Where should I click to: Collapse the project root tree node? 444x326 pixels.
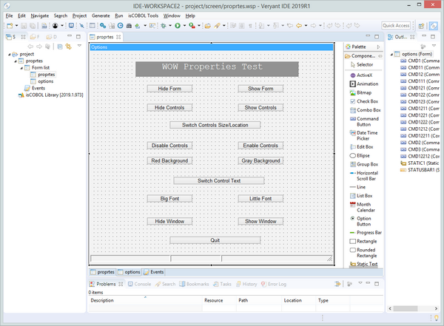10,55
